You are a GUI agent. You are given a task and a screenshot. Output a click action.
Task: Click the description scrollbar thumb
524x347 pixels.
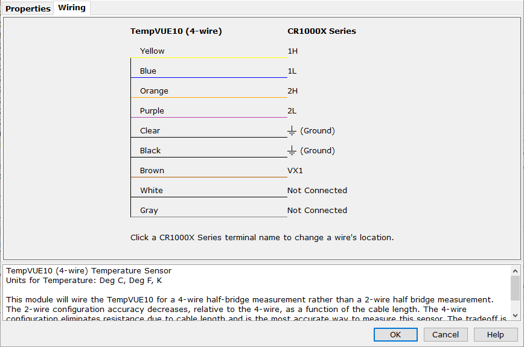515,288
